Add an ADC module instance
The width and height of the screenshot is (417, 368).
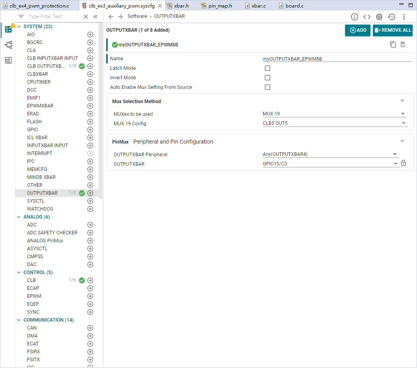click(90, 225)
